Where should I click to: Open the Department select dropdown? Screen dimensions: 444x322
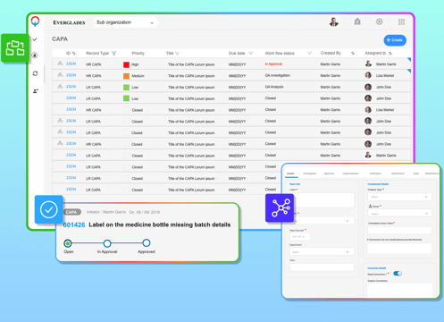pos(322,252)
